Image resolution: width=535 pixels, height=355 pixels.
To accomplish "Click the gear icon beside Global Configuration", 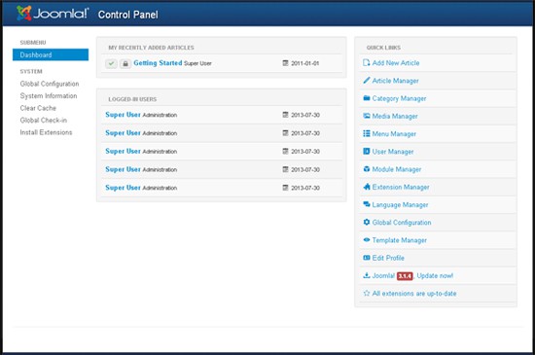I will [367, 222].
